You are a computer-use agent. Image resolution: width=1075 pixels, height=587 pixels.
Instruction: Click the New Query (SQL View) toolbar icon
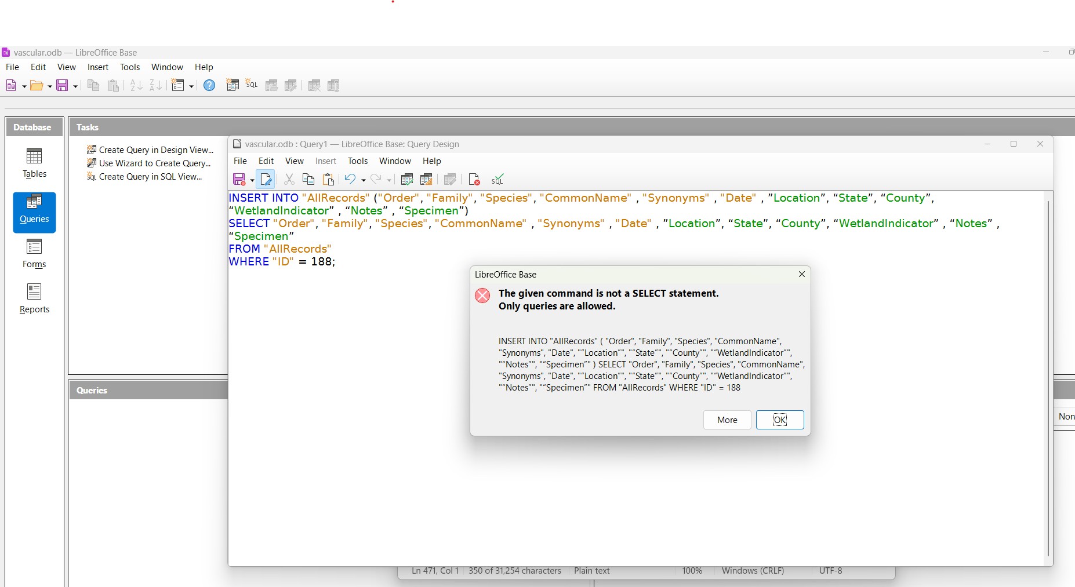click(252, 85)
